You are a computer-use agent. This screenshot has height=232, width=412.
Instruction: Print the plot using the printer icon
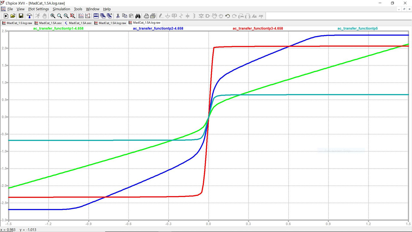tap(146, 16)
